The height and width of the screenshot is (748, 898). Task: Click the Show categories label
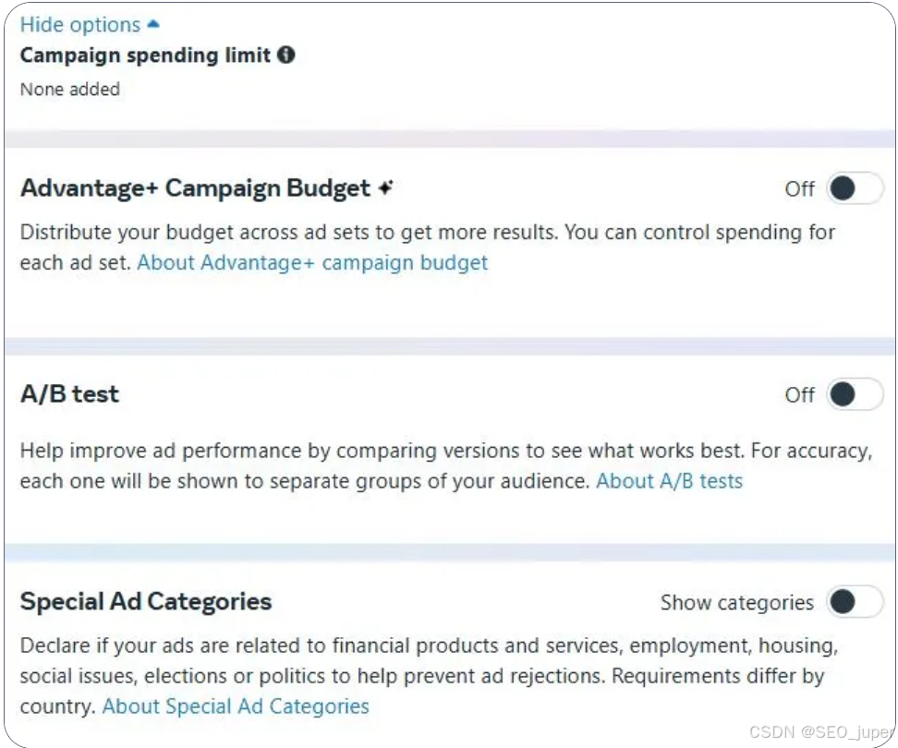point(736,603)
